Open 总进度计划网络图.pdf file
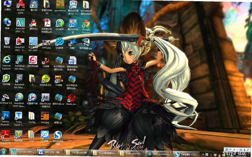 47,26
